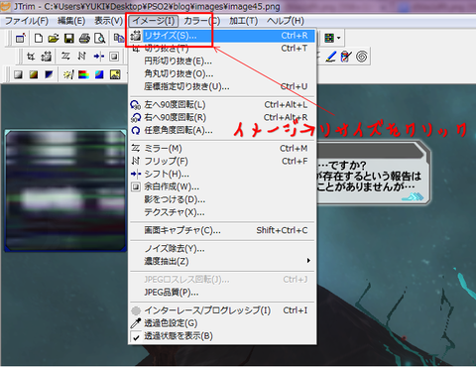The width and height of the screenshot is (476, 367).
Task: Select the 余白作成(W)... menu entry
Action: (222, 186)
